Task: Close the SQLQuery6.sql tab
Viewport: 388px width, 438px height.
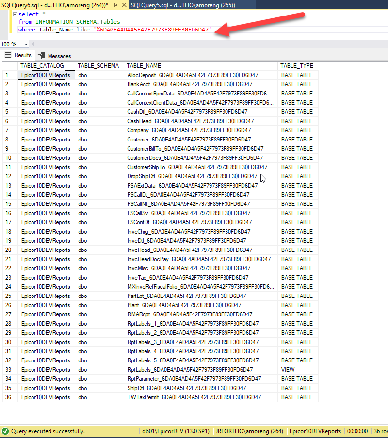Action: pos(124,5)
